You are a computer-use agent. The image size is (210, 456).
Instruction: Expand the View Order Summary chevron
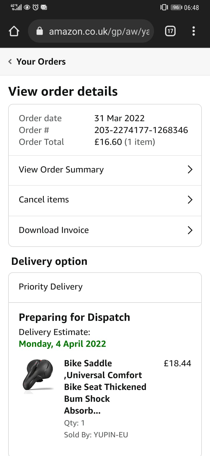click(190, 170)
